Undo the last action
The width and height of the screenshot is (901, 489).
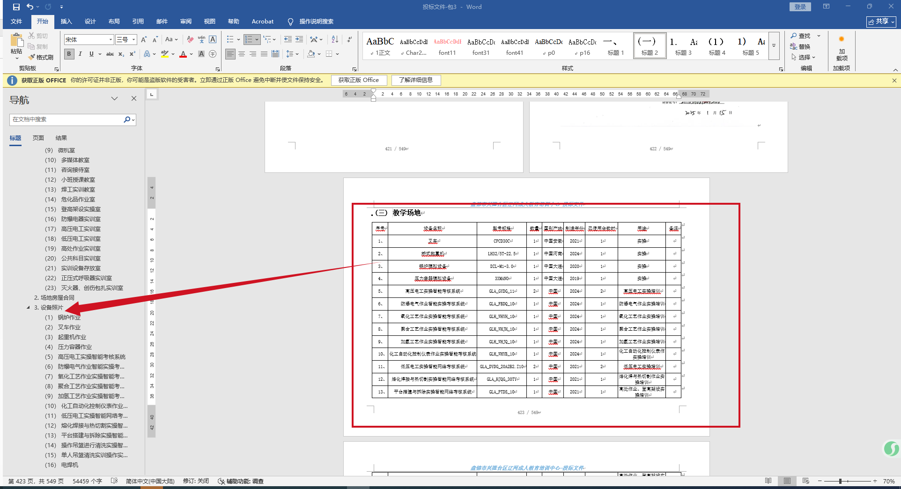click(x=30, y=7)
